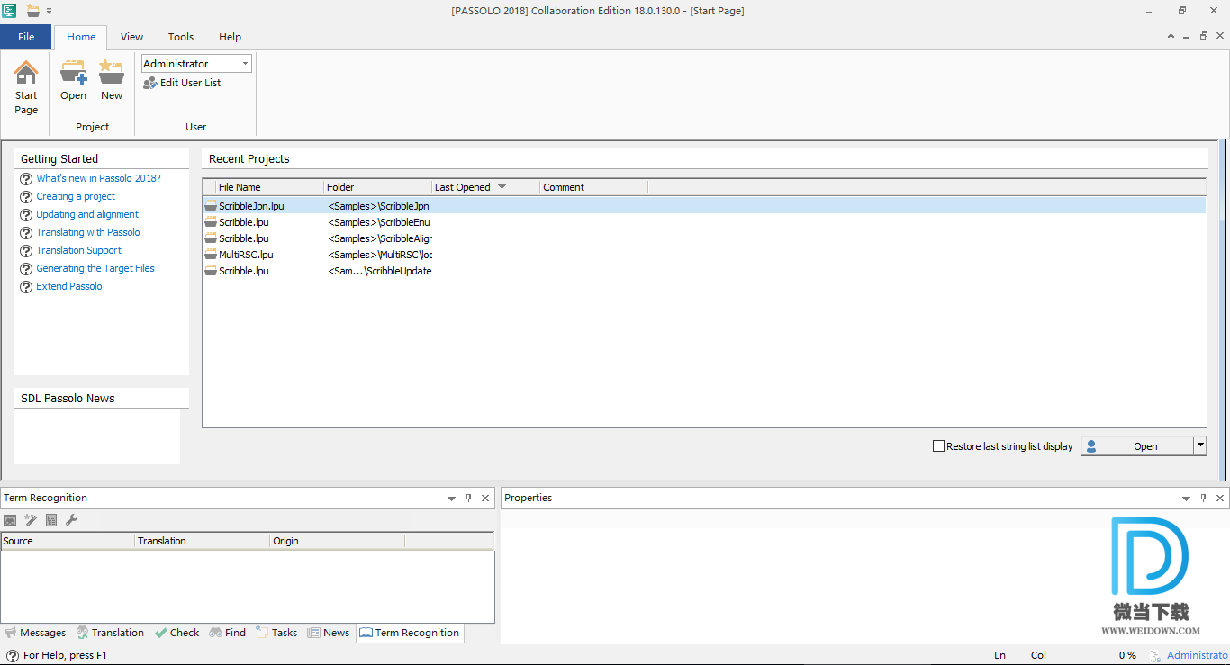1230x665 pixels.
Task: Switch to Tasks output tab
Action: (x=276, y=633)
